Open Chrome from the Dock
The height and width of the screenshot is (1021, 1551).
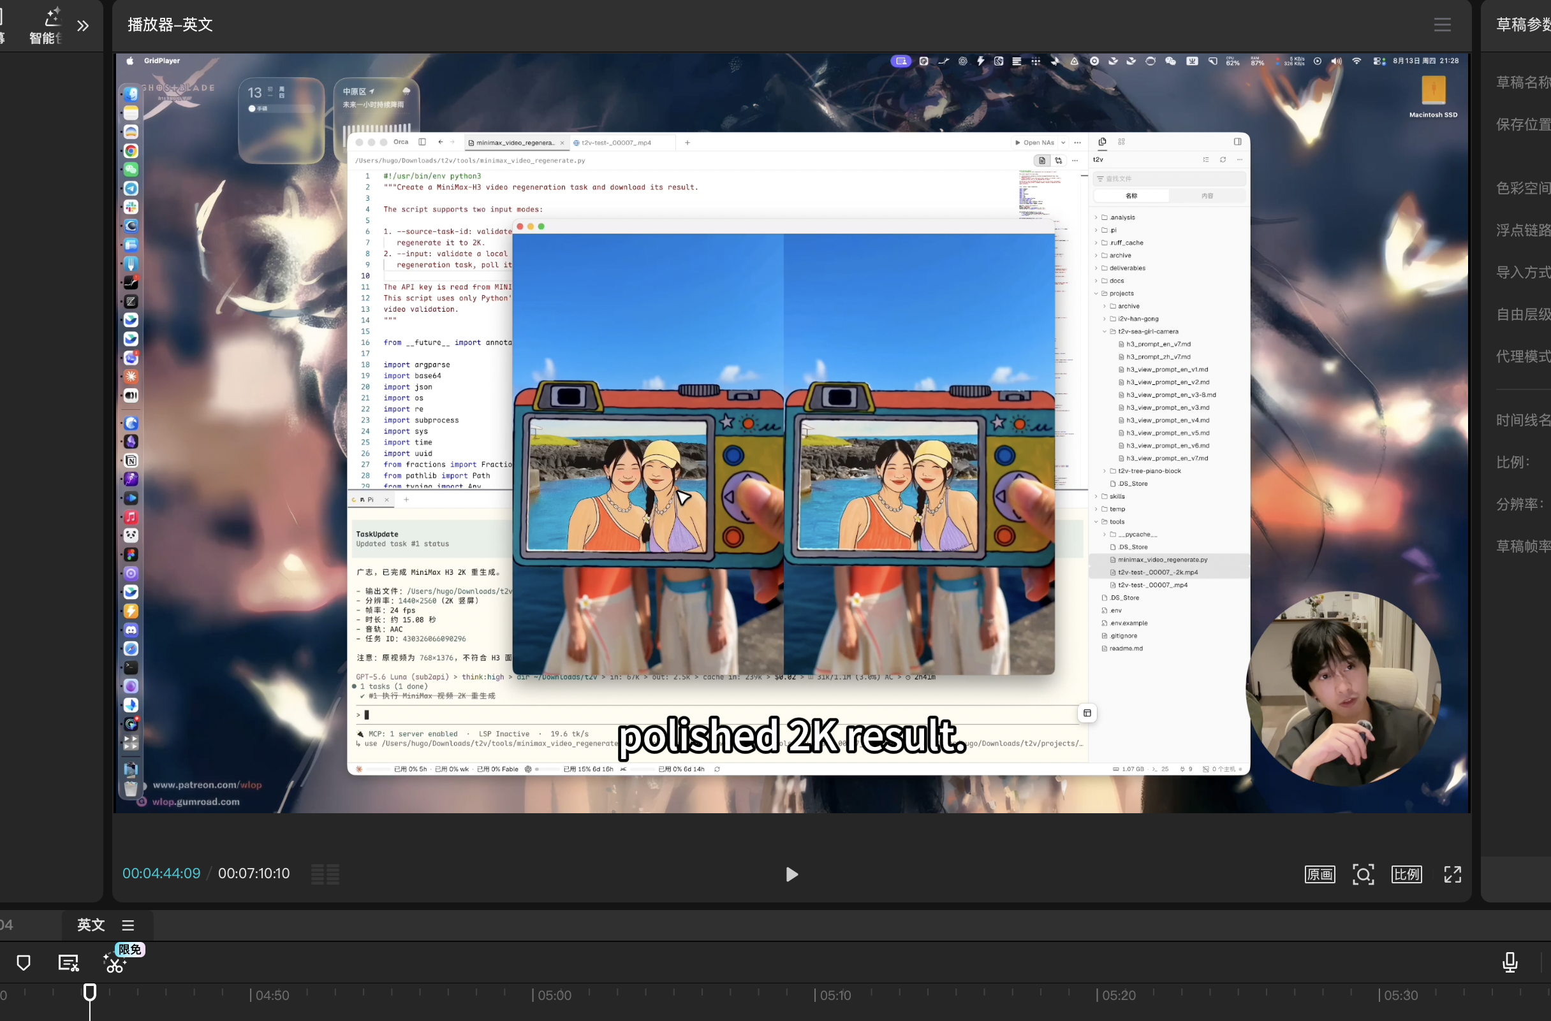pyautogui.click(x=131, y=151)
